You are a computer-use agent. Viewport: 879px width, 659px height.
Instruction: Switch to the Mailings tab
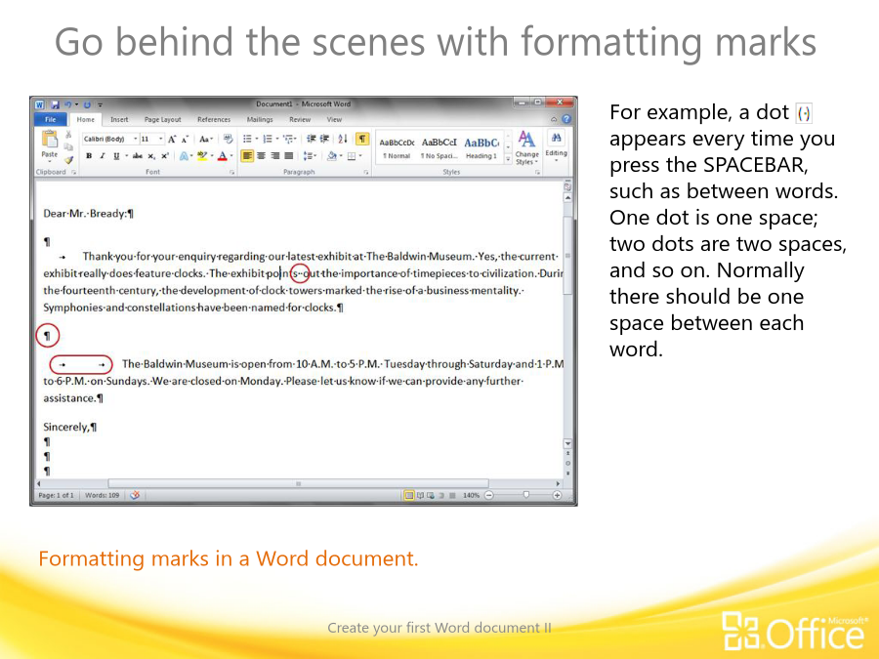click(260, 119)
